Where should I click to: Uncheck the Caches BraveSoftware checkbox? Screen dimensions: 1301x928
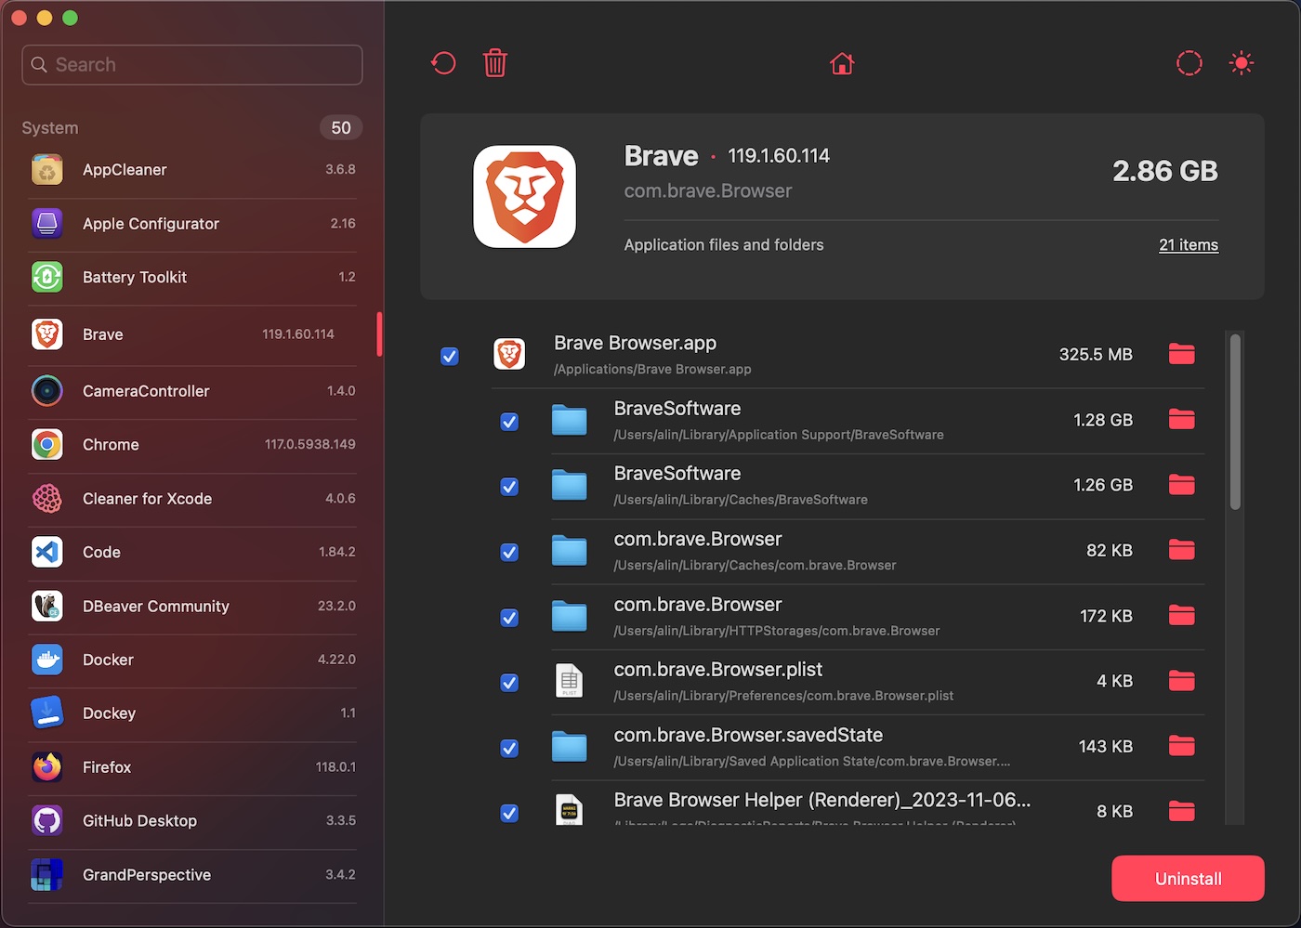(x=509, y=487)
